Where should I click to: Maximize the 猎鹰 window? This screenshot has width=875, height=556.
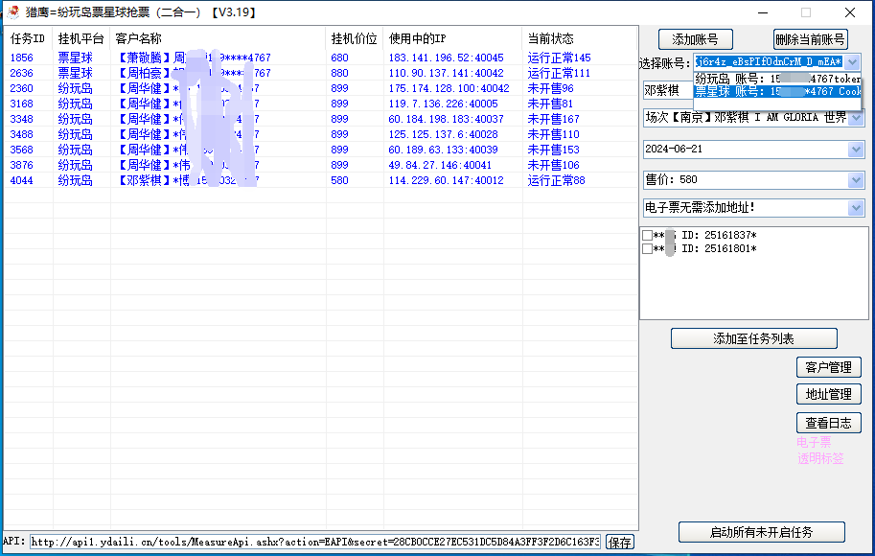(806, 12)
